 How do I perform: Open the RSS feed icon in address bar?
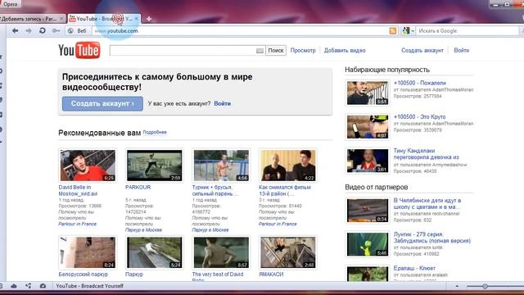393,31
